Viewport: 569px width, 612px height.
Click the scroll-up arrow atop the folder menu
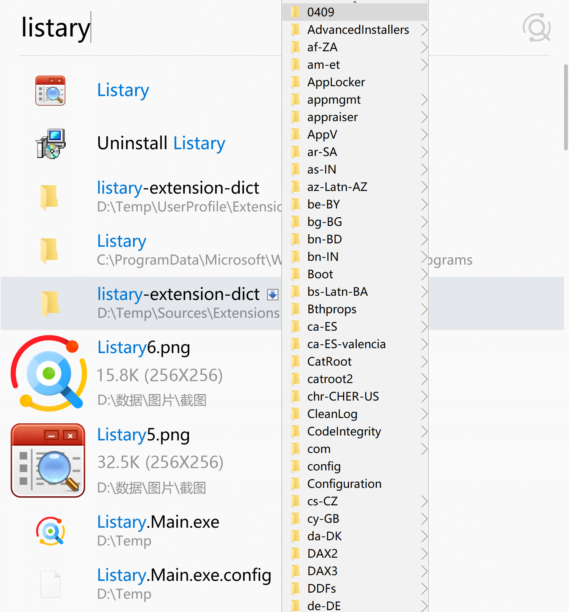(x=355, y=2)
